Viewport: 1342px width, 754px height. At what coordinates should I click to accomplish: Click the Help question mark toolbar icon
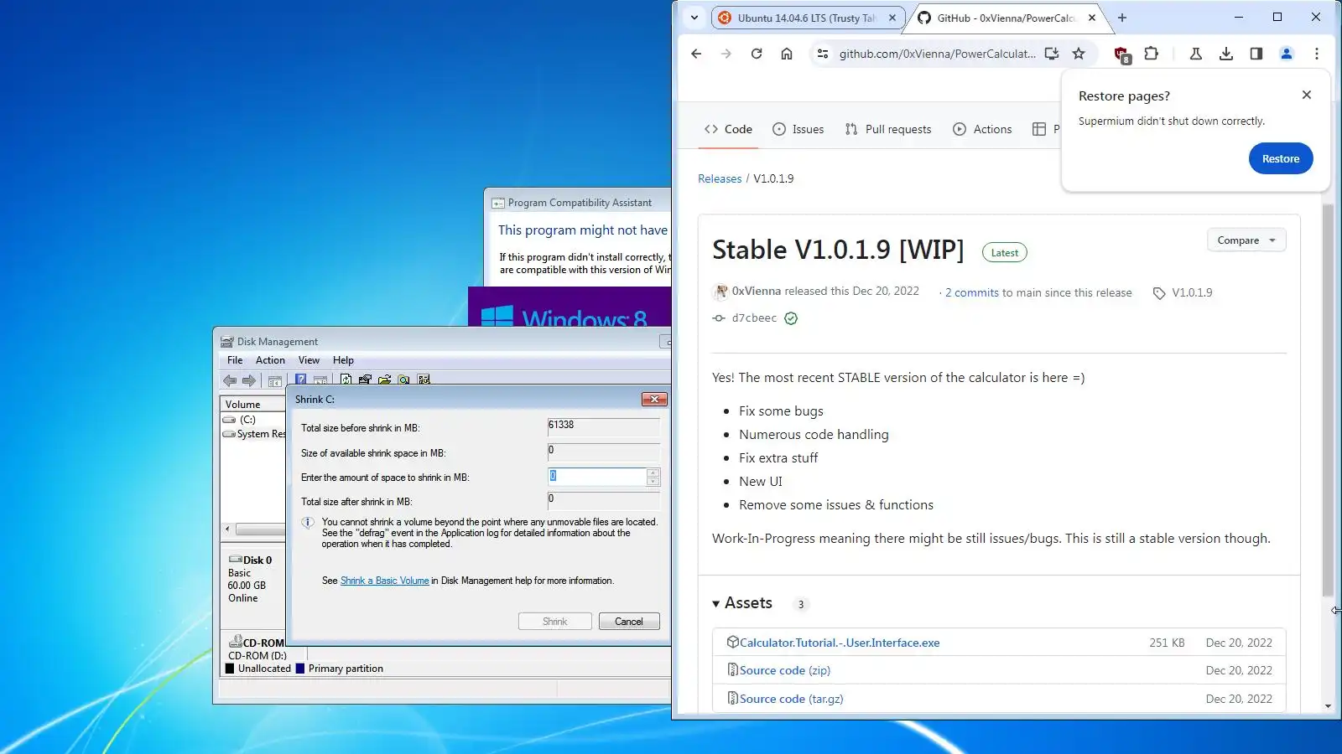click(x=300, y=380)
